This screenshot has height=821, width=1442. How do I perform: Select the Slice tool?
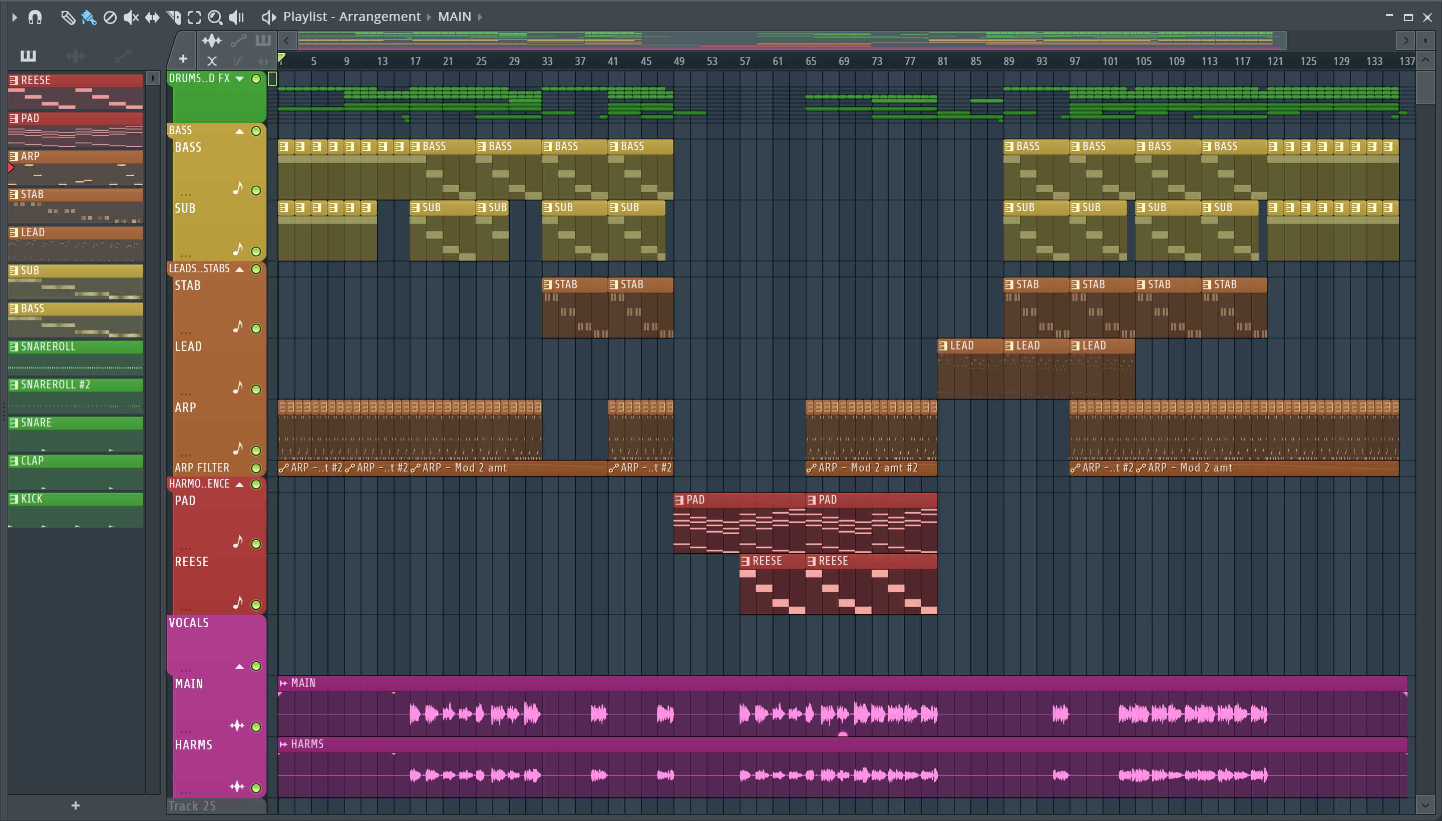coord(174,18)
